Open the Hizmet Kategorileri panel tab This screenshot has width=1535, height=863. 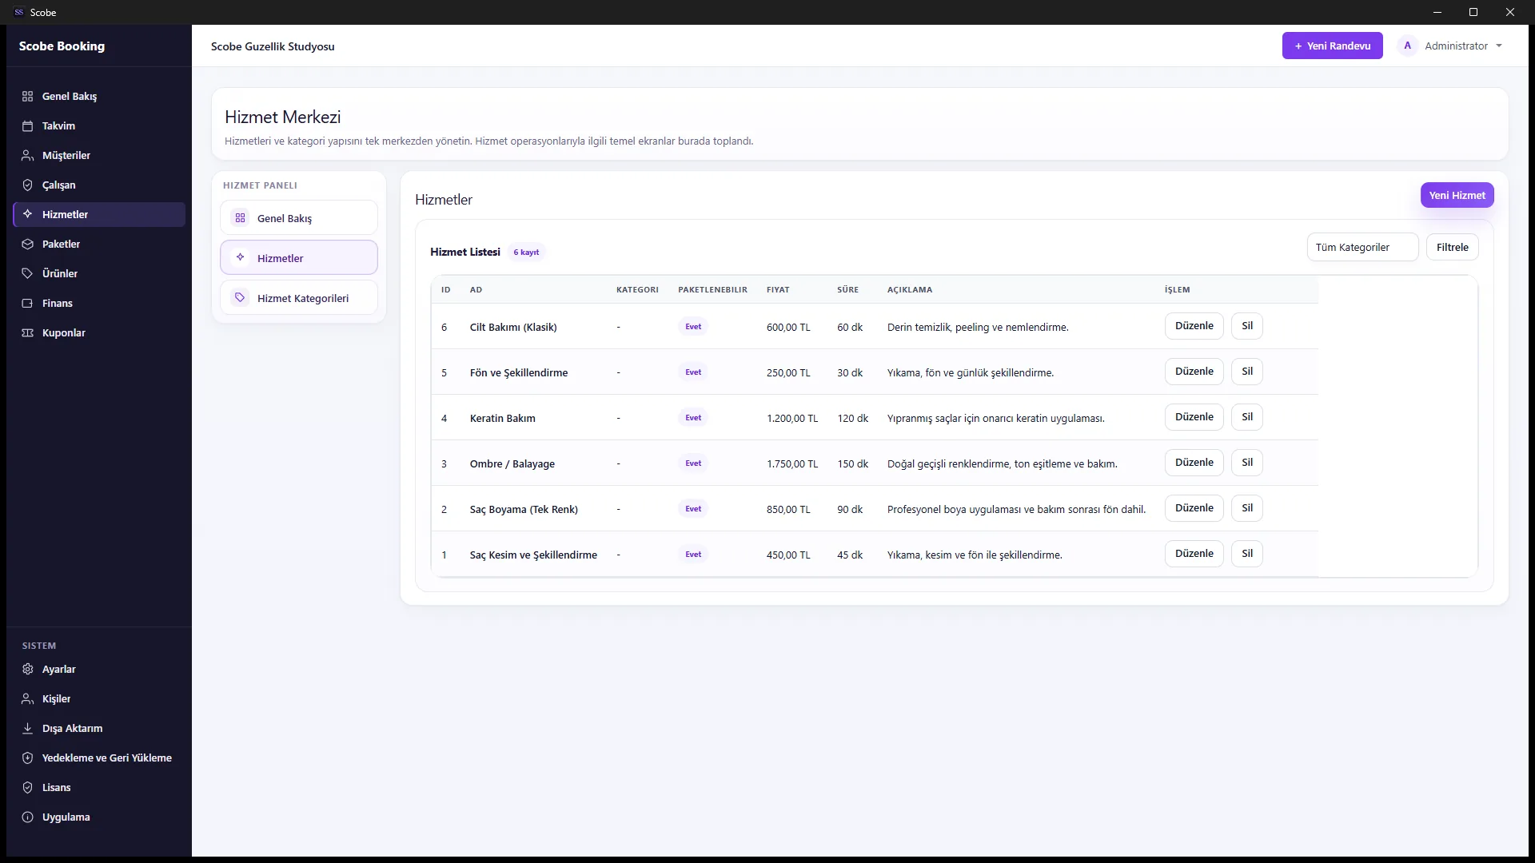[299, 297]
